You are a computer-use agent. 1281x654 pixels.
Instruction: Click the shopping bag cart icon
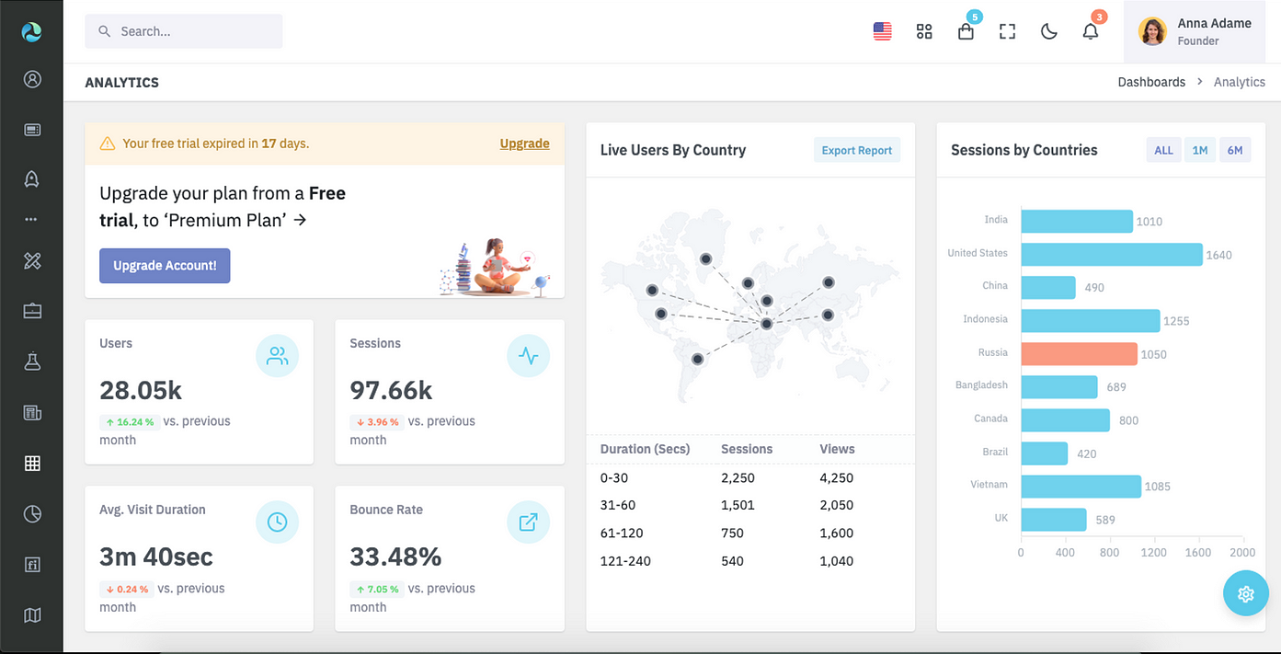966,31
